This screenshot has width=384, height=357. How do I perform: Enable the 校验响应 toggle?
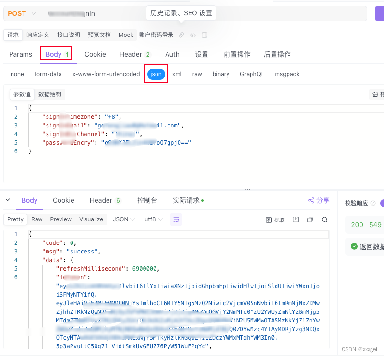coord(382,203)
